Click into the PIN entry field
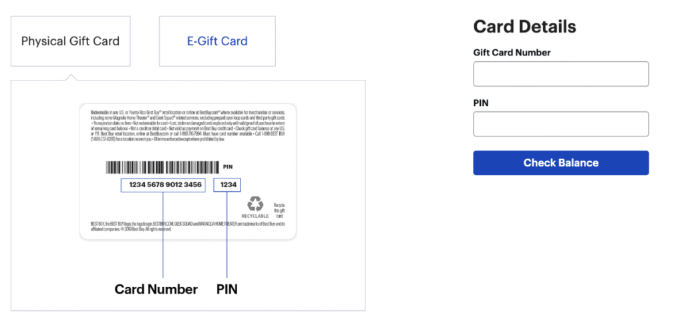 pos(560,124)
